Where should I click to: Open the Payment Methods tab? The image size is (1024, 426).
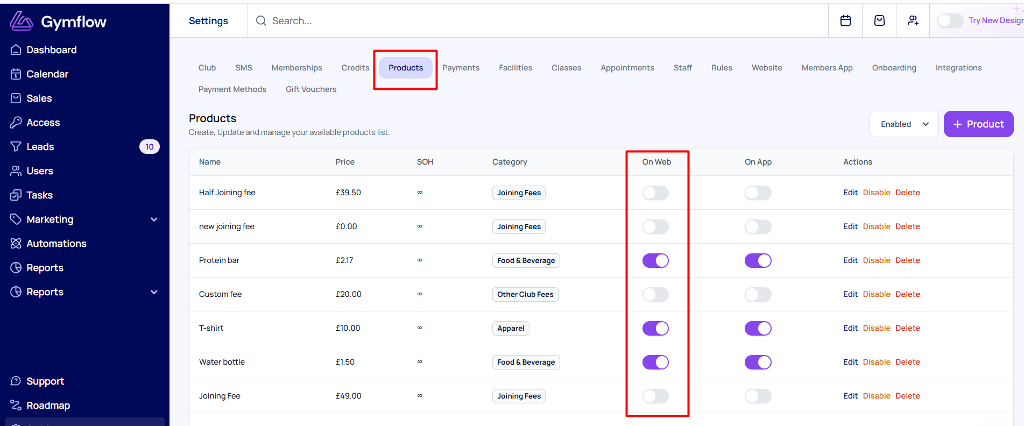coord(232,89)
